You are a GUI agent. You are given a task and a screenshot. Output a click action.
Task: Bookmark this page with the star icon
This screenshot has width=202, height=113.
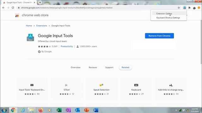179,8
